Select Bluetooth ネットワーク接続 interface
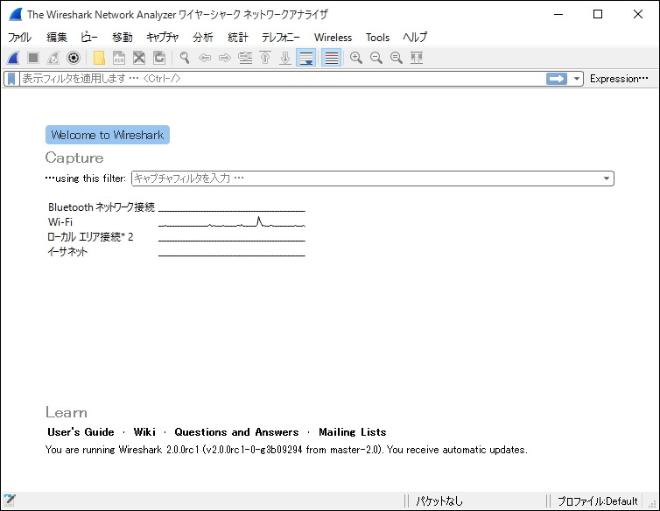 click(102, 207)
